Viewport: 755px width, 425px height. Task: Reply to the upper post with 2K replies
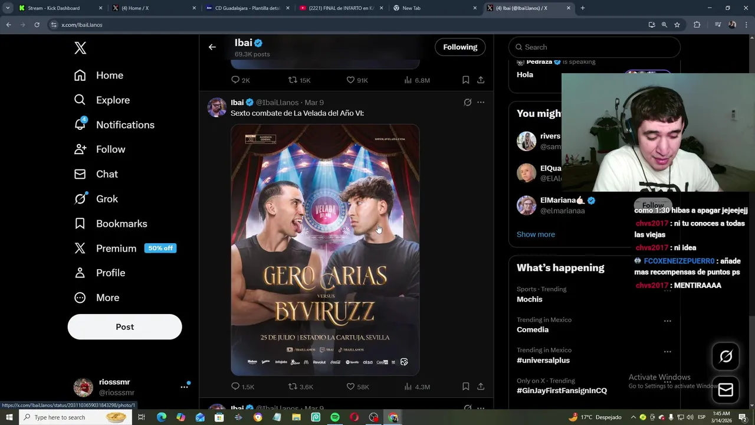(x=241, y=80)
